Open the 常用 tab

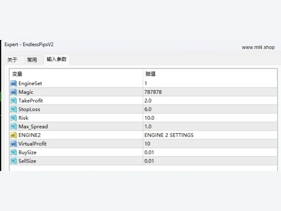(x=32, y=60)
